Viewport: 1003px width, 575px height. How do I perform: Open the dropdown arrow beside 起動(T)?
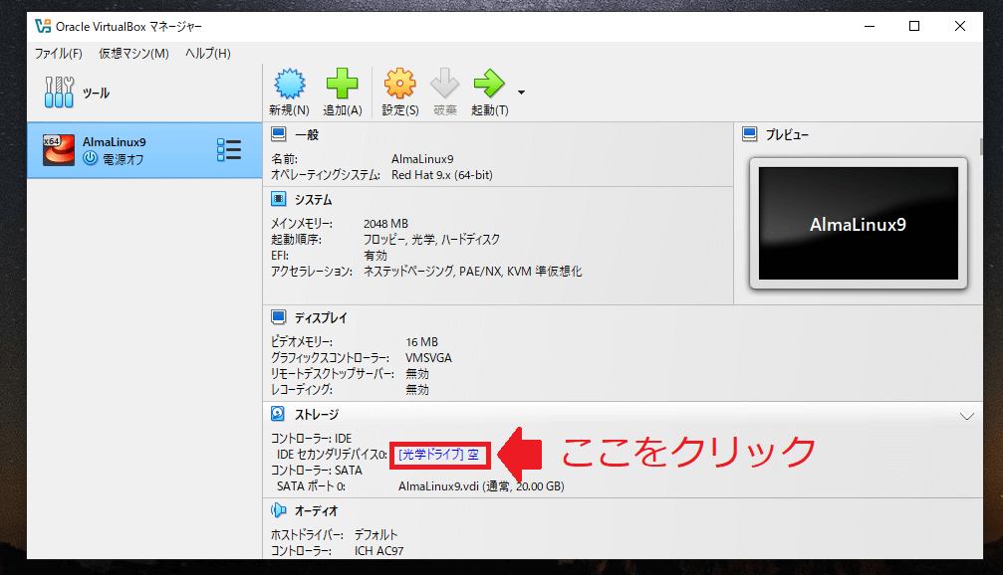(521, 93)
